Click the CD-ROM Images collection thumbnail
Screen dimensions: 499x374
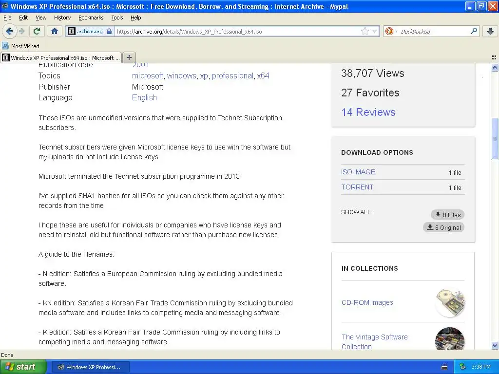[450, 302]
